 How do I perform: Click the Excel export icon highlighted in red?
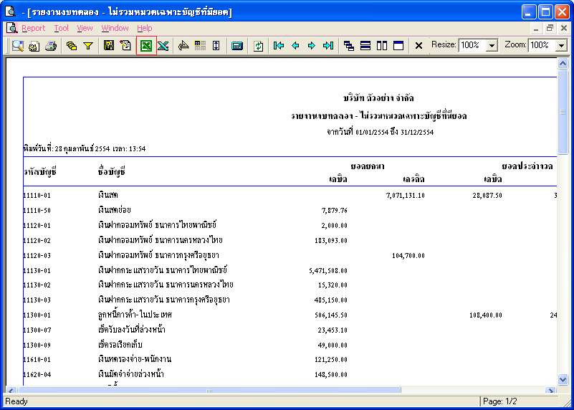click(x=146, y=46)
